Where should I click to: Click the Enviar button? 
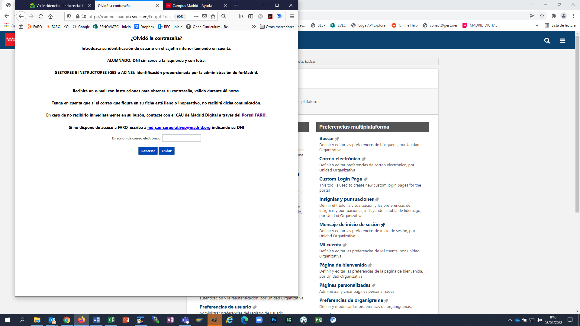[x=166, y=151]
